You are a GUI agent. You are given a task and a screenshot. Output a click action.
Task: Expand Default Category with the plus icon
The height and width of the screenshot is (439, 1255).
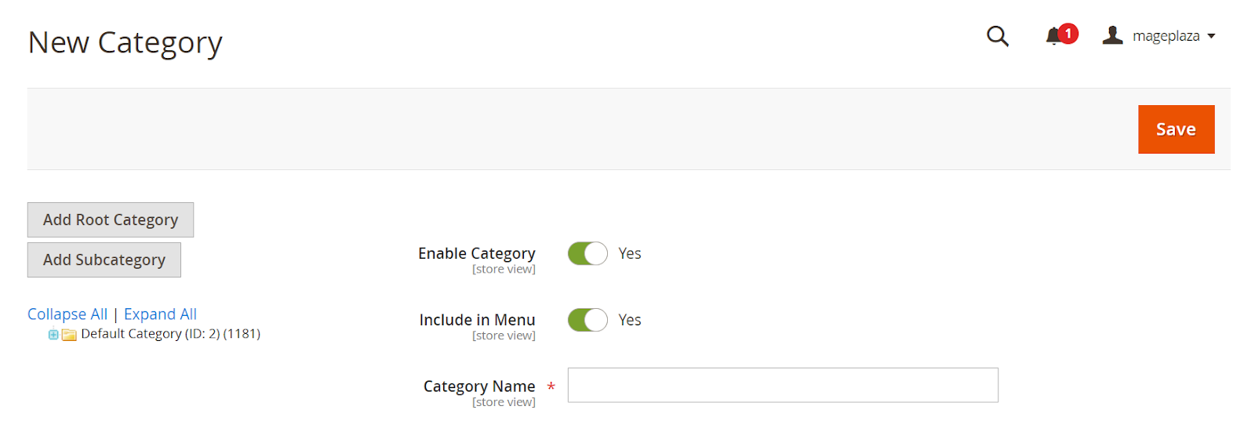tap(53, 335)
